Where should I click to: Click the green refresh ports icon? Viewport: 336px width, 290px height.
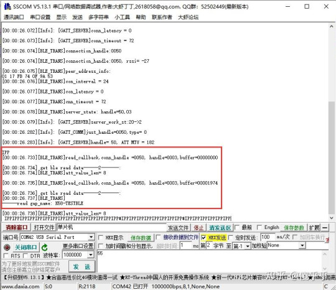click(x=45, y=248)
